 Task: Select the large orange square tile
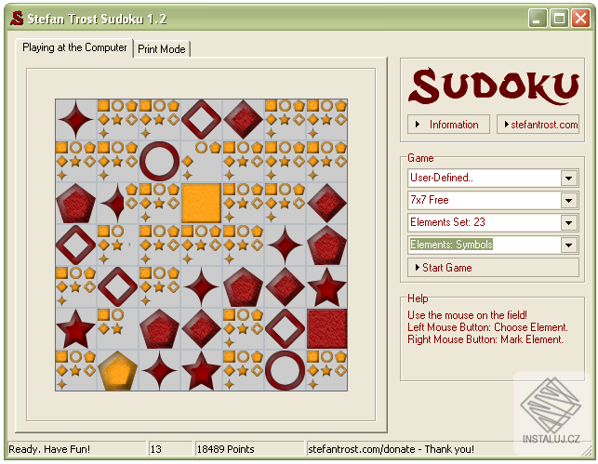(x=202, y=204)
